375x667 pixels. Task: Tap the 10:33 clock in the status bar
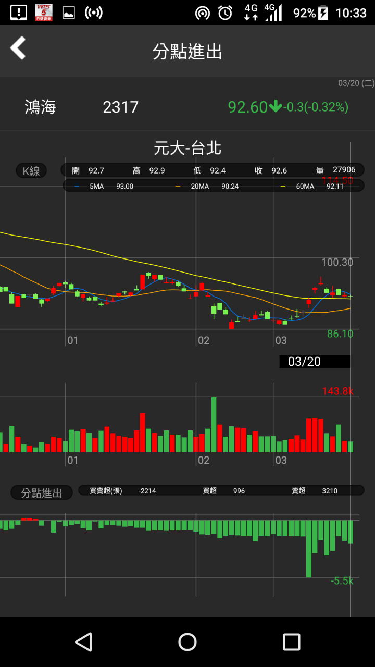click(351, 13)
